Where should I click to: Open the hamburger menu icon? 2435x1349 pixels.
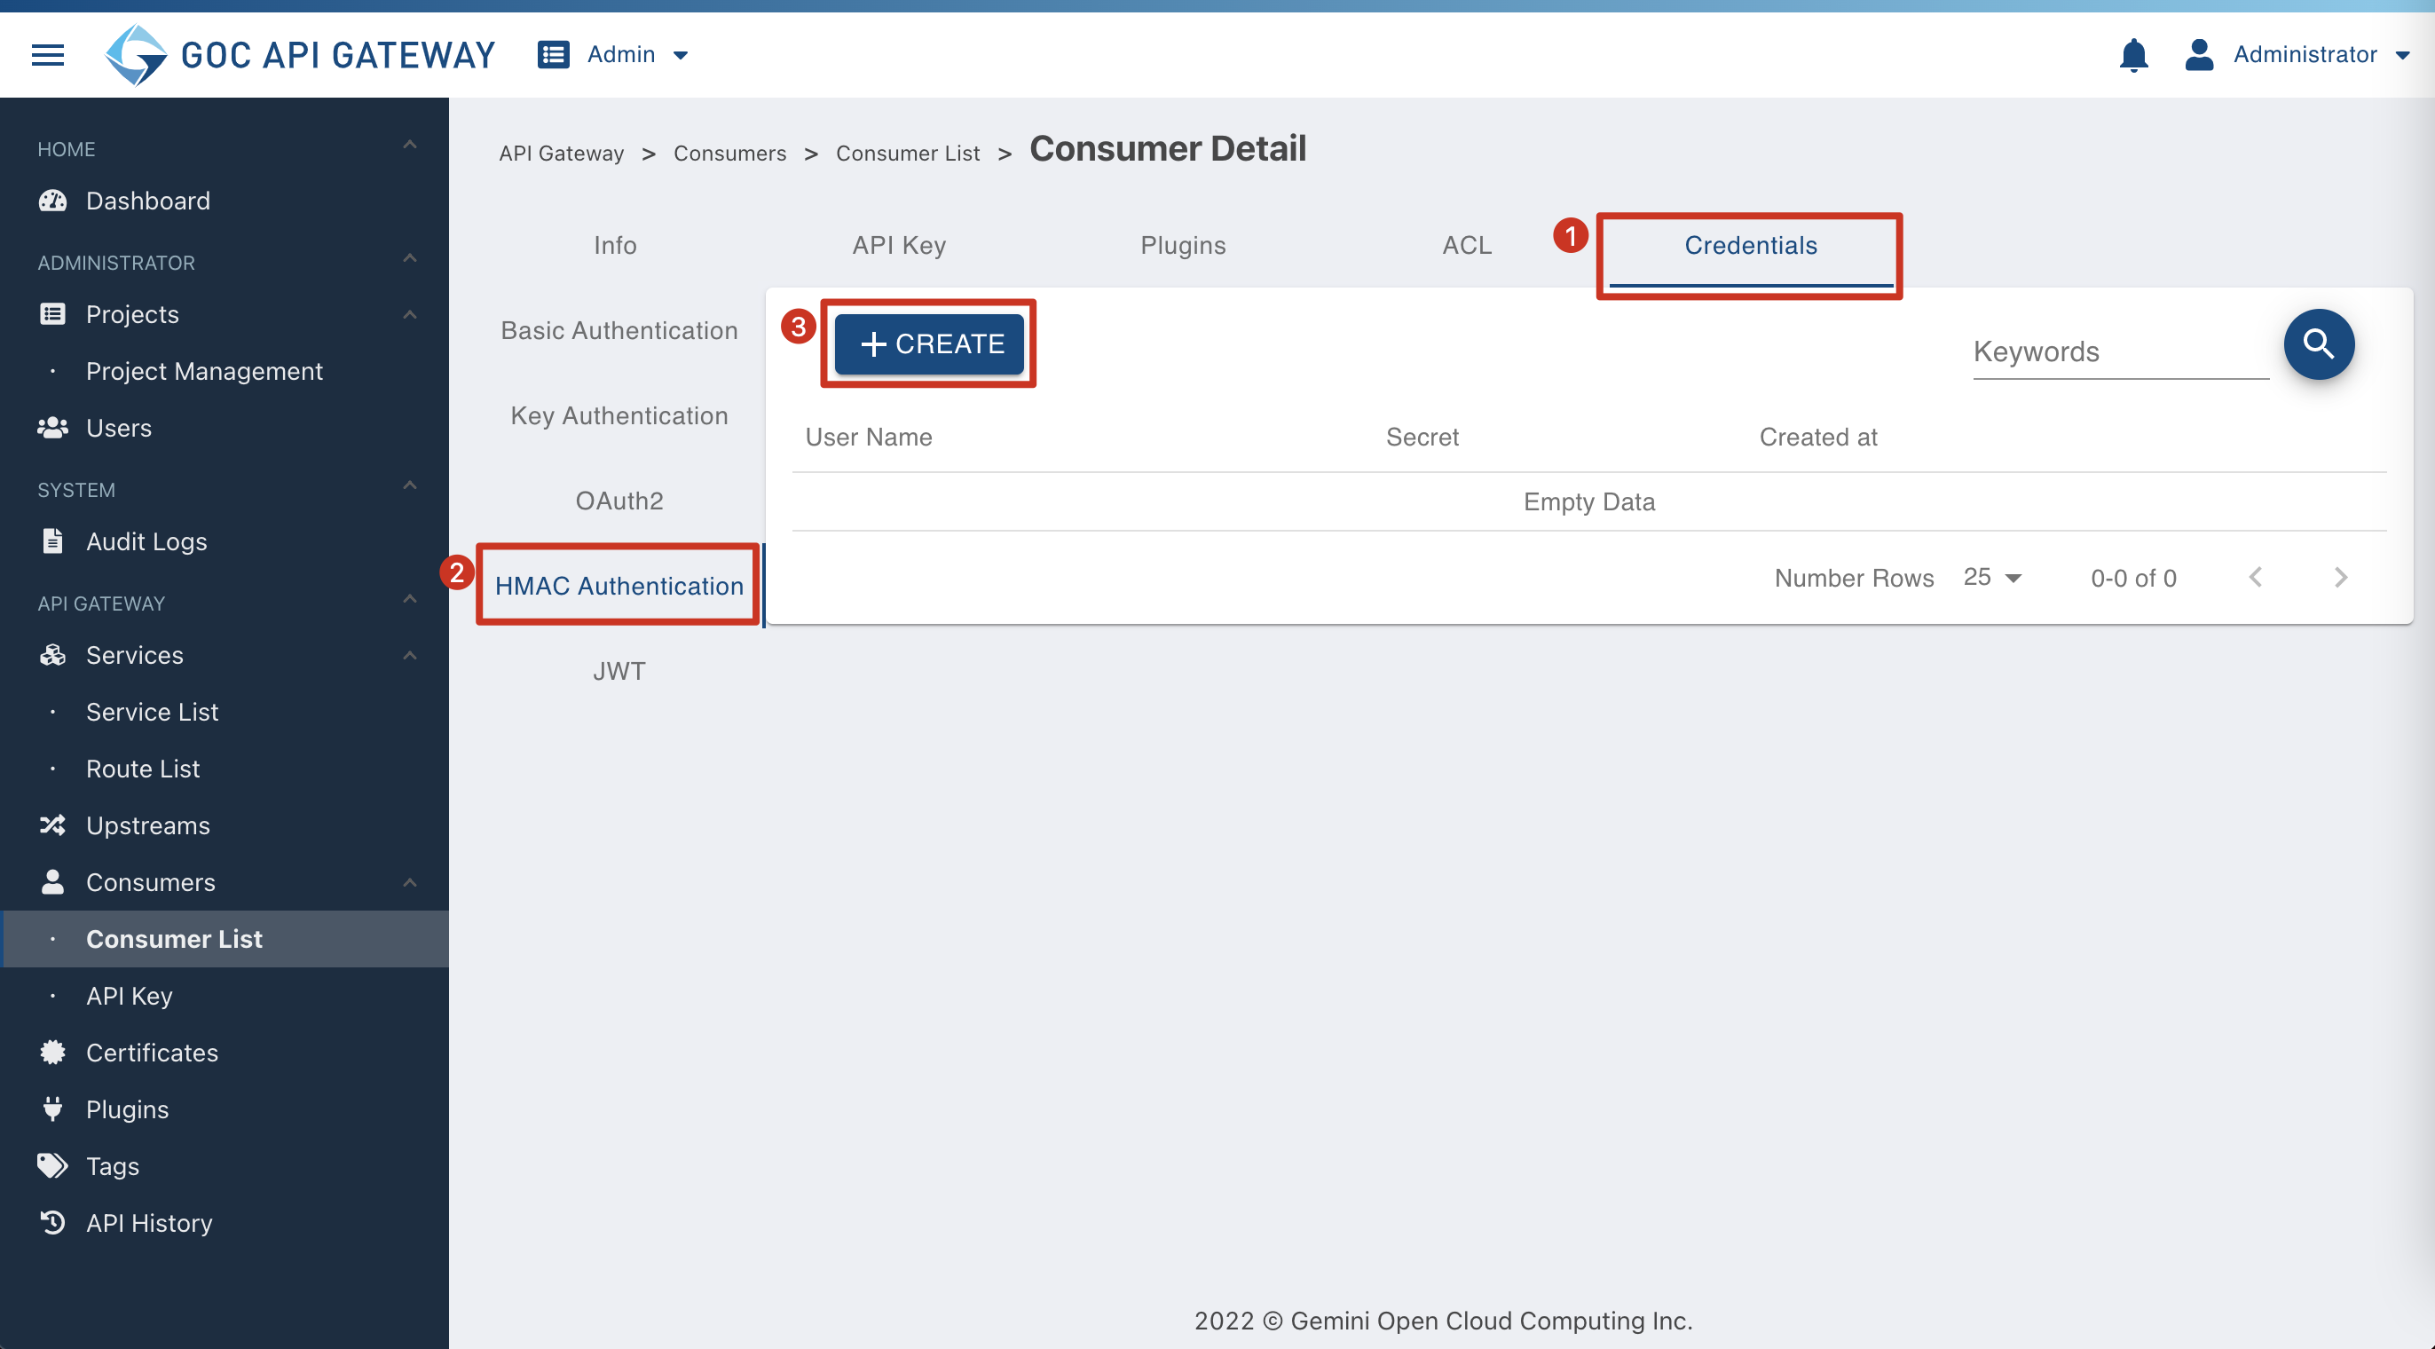pyautogui.click(x=47, y=55)
